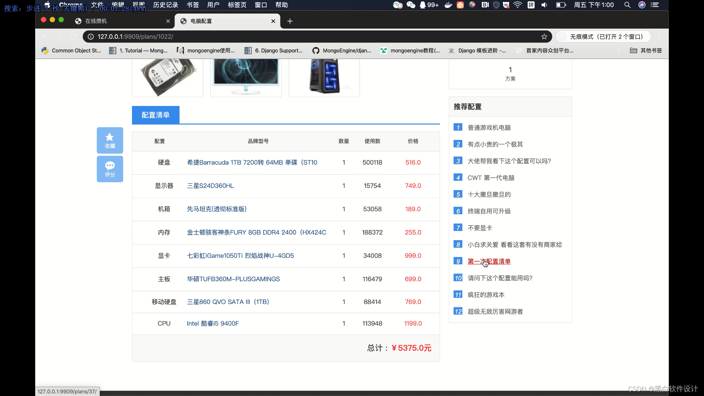Open 先马坦克(透彻标准版) case link

point(217,209)
